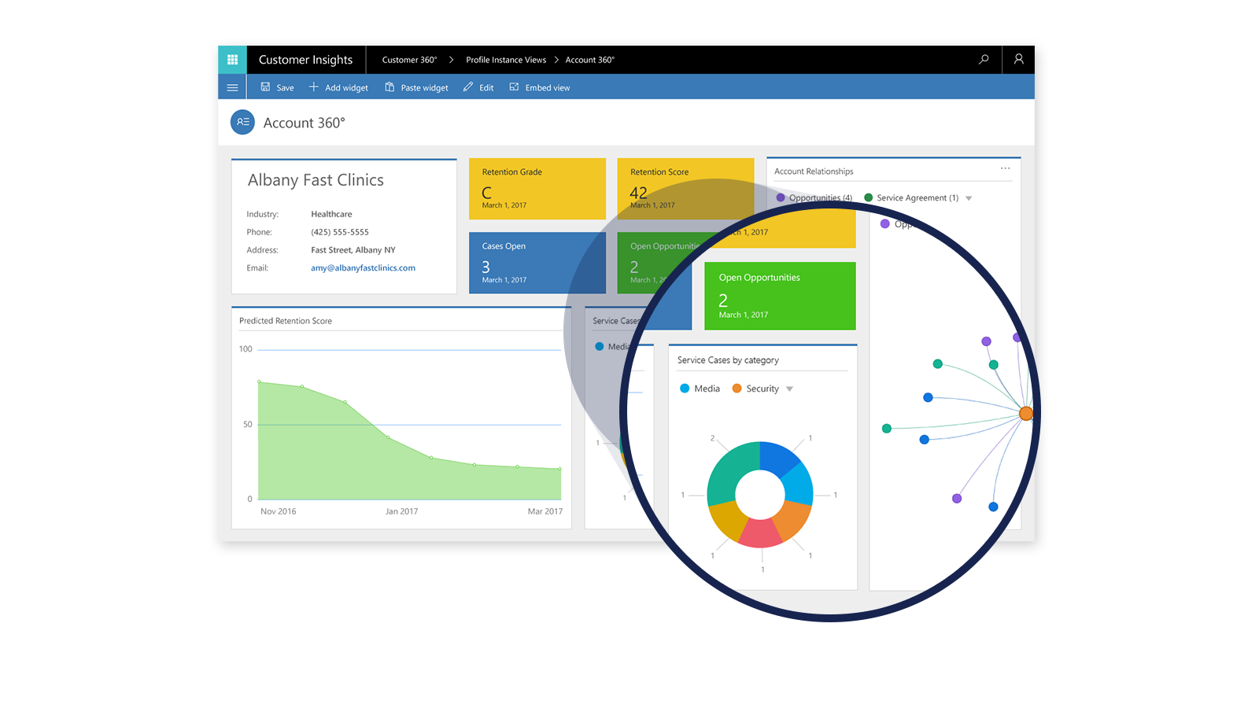1259x708 pixels.
Task: Click the Edit pencil icon
Action: pos(468,87)
